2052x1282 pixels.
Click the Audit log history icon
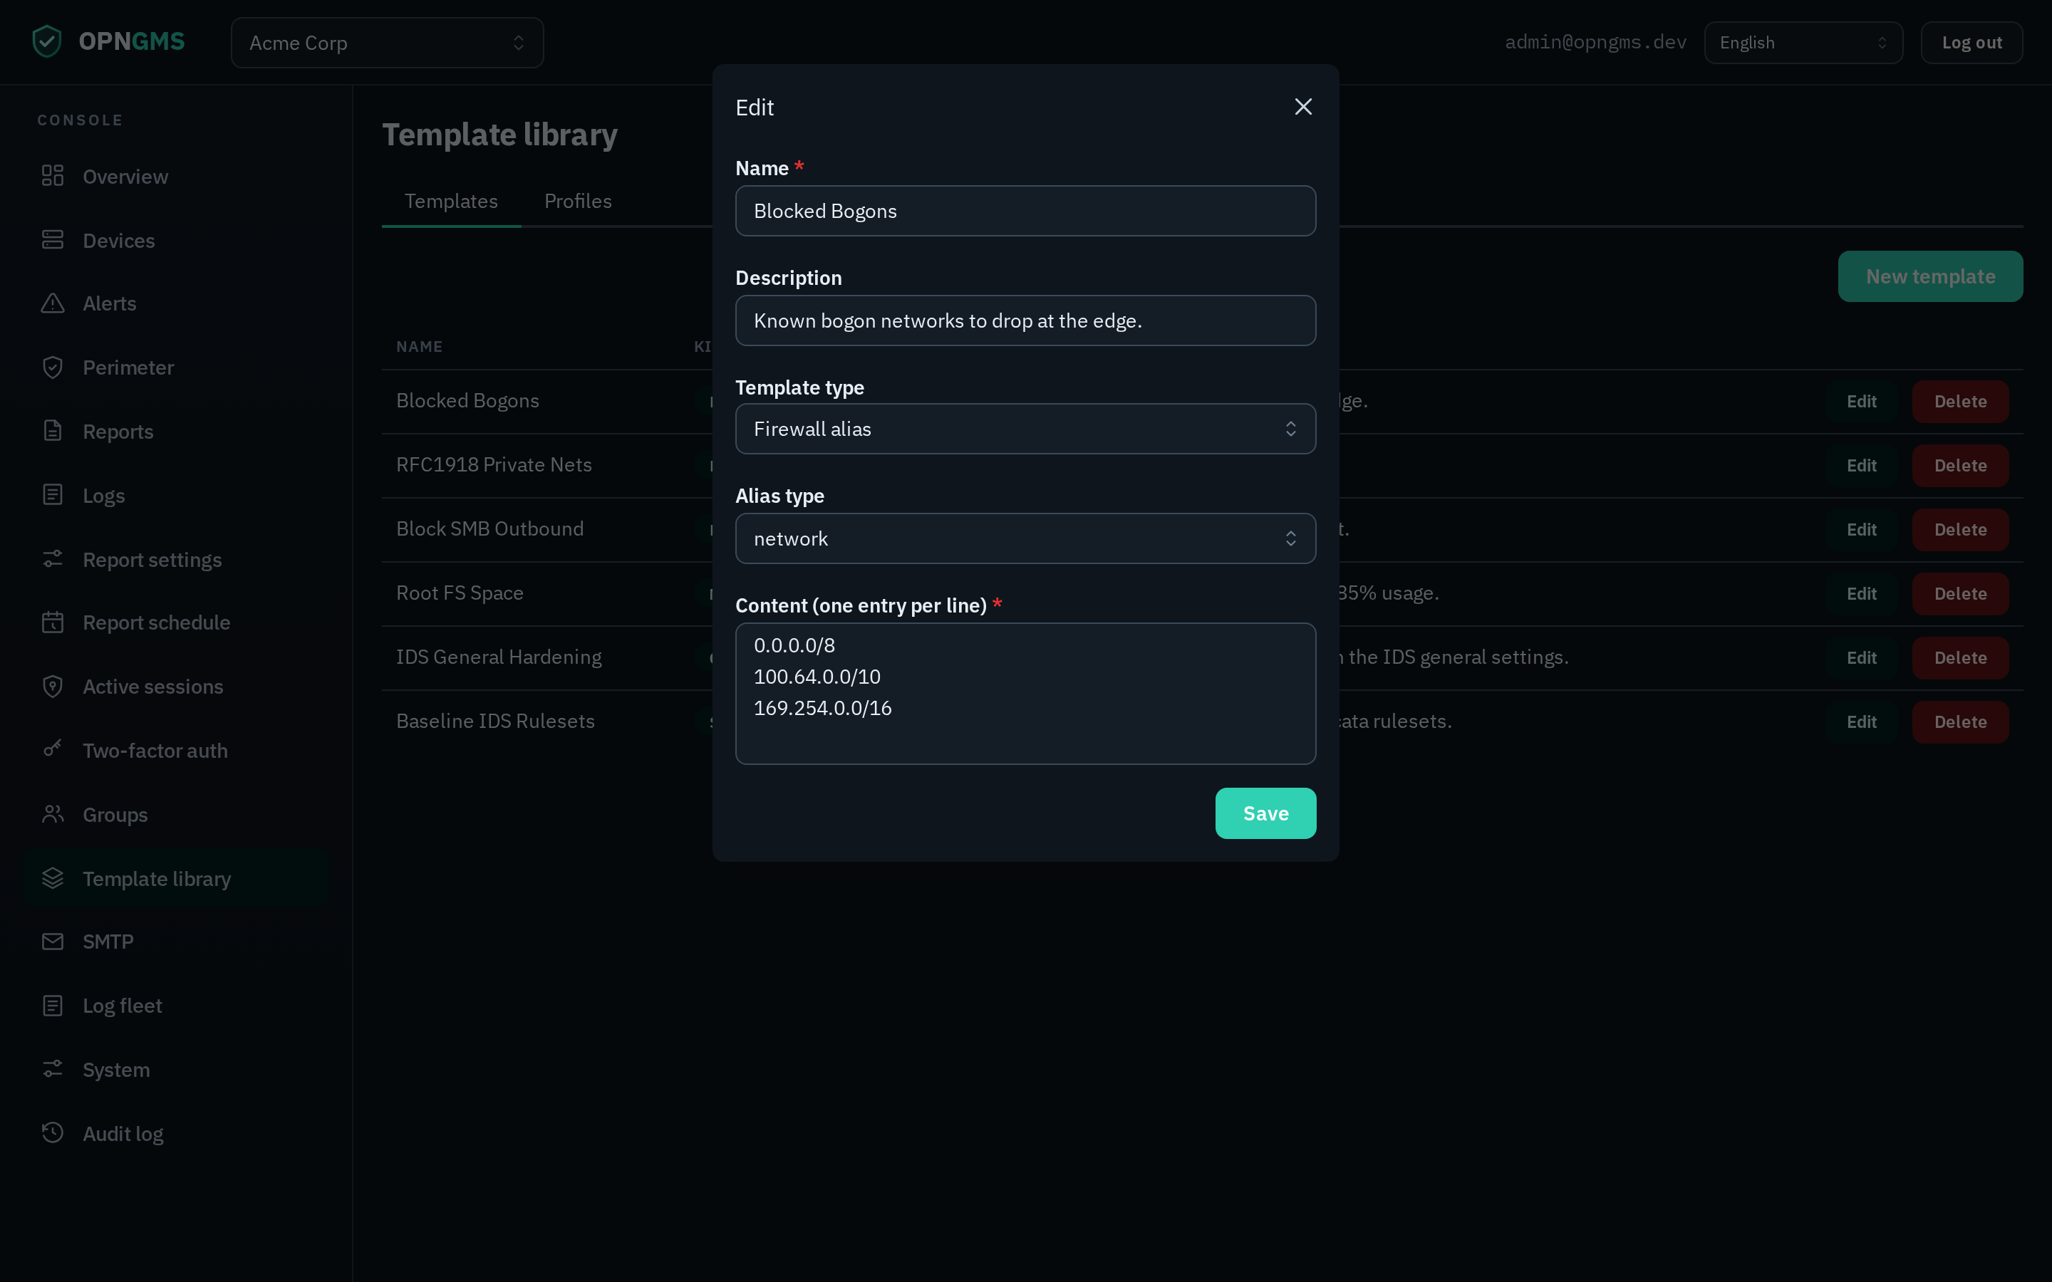[53, 1132]
